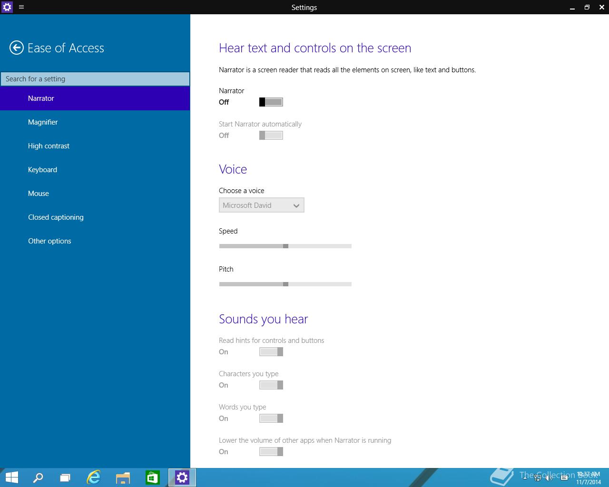Click Hear text and controls heading
Screen dimensions: 609x487
[x=315, y=48]
